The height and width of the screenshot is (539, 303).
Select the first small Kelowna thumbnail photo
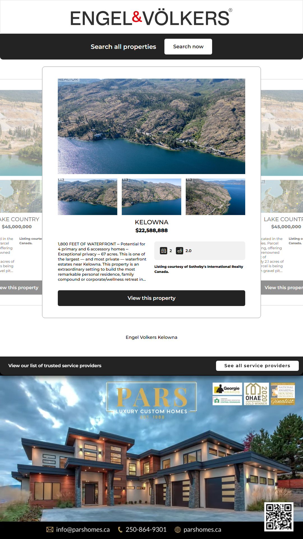point(88,197)
